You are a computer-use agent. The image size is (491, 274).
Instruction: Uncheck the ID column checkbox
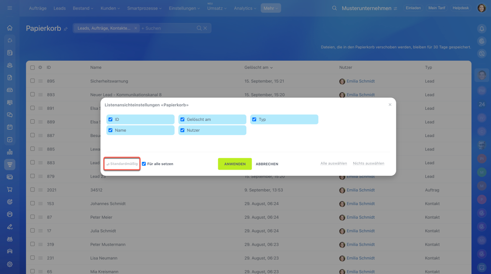coord(110,119)
